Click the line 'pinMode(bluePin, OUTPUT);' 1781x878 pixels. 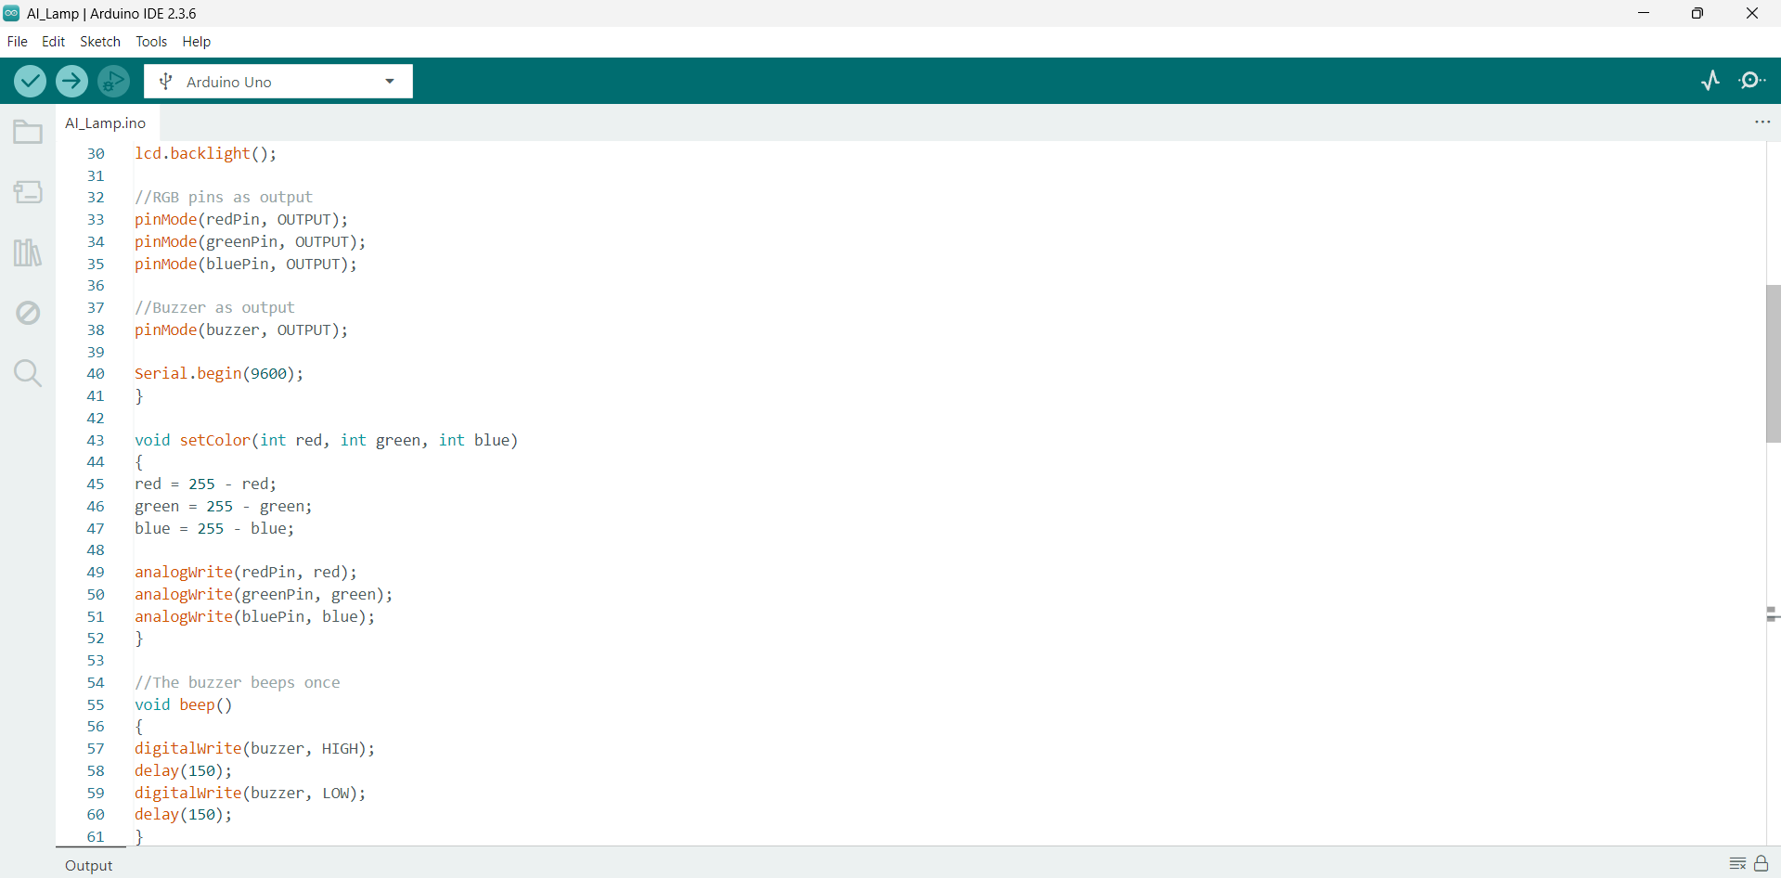coord(246,264)
